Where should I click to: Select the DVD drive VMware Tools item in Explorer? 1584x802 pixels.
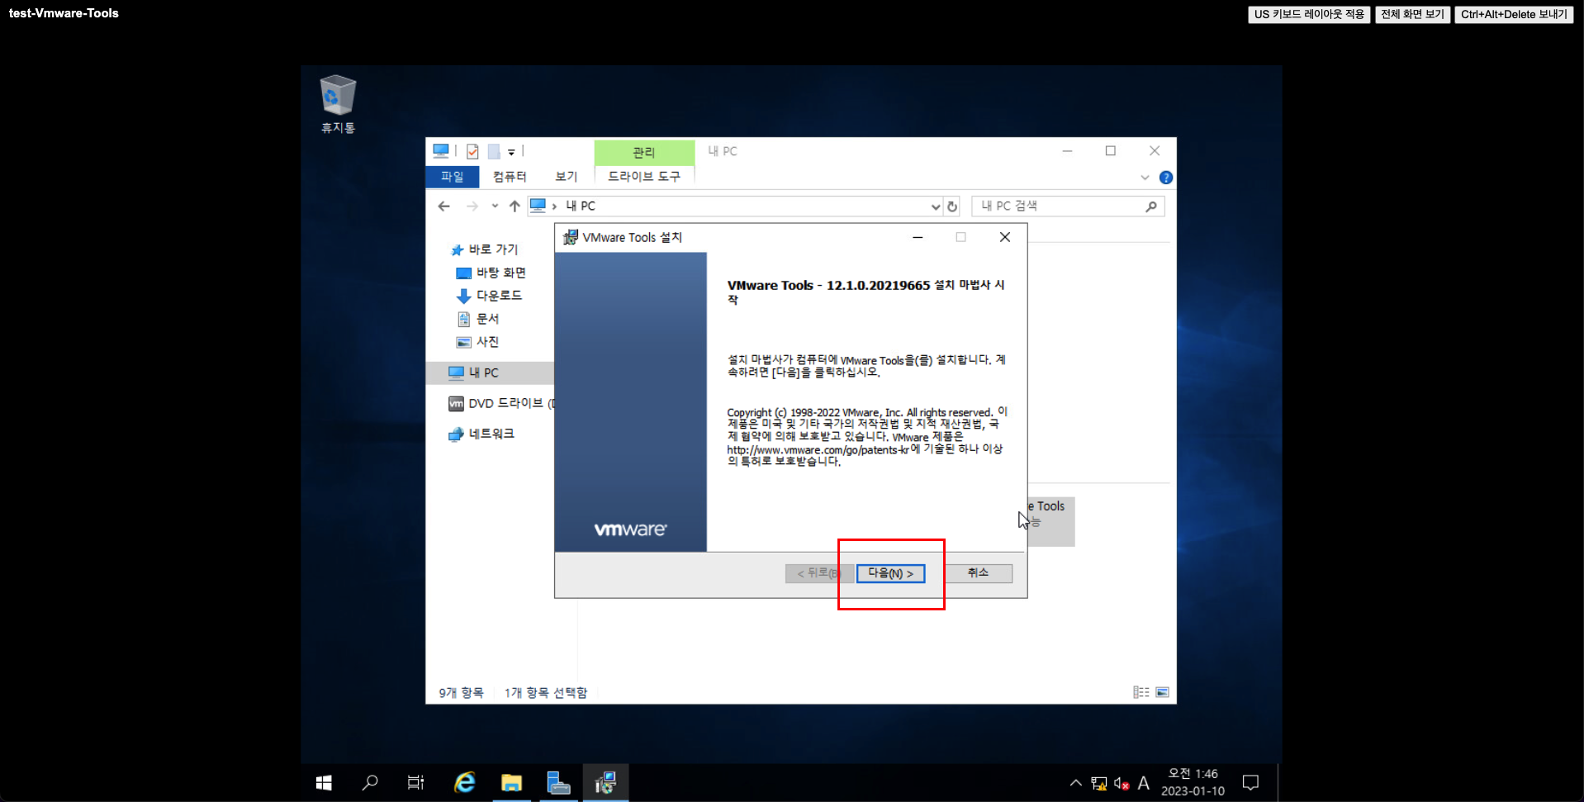[x=1051, y=520]
